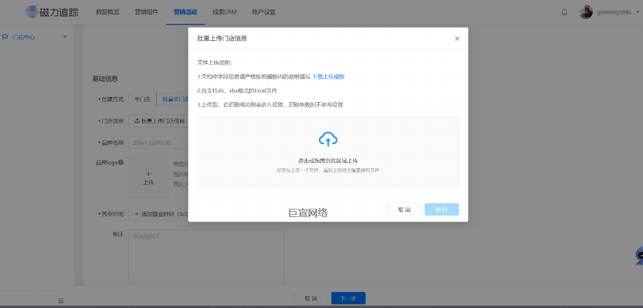Screen dimensions: 643x308
Task: Click the 仅支持xls、xlsx格式 instruction line
Action: 237,91
